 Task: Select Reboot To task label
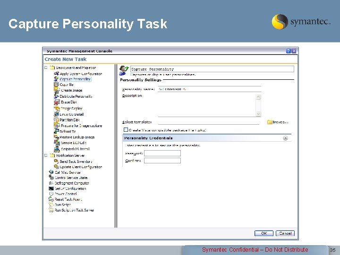pyautogui.click(x=68, y=131)
